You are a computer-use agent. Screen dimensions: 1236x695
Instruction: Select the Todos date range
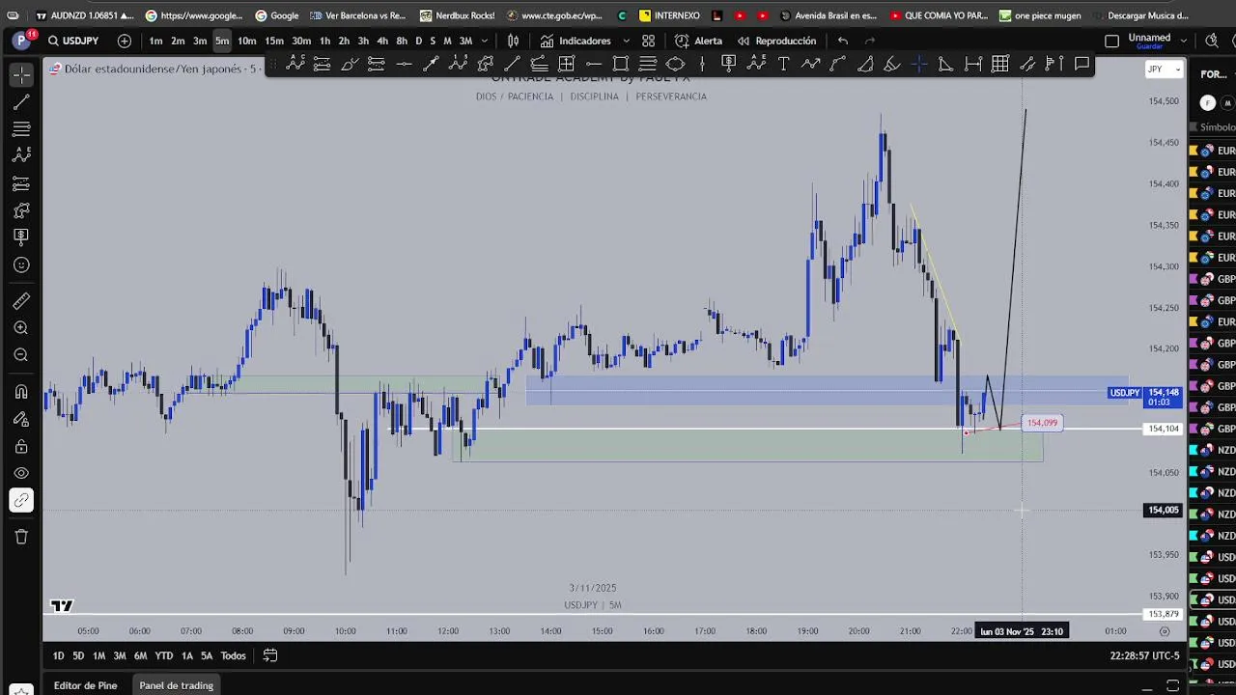[233, 655]
